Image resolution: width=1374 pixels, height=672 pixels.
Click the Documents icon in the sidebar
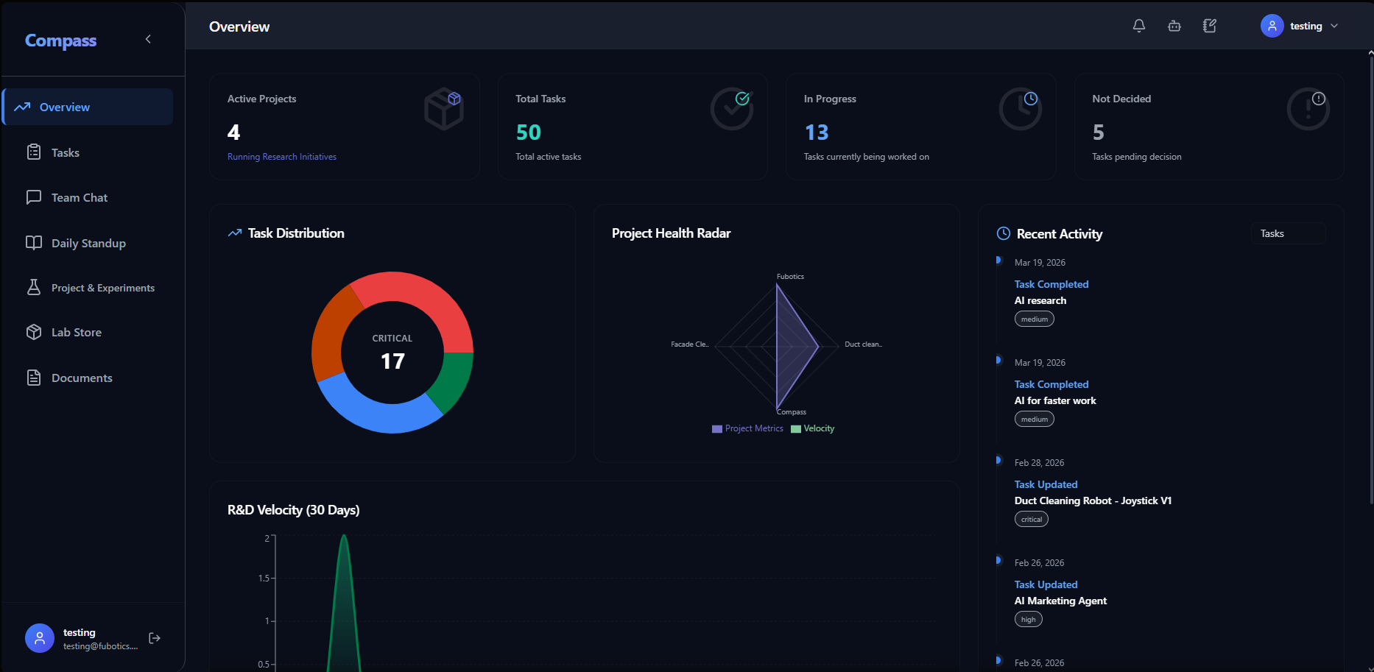(34, 378)
